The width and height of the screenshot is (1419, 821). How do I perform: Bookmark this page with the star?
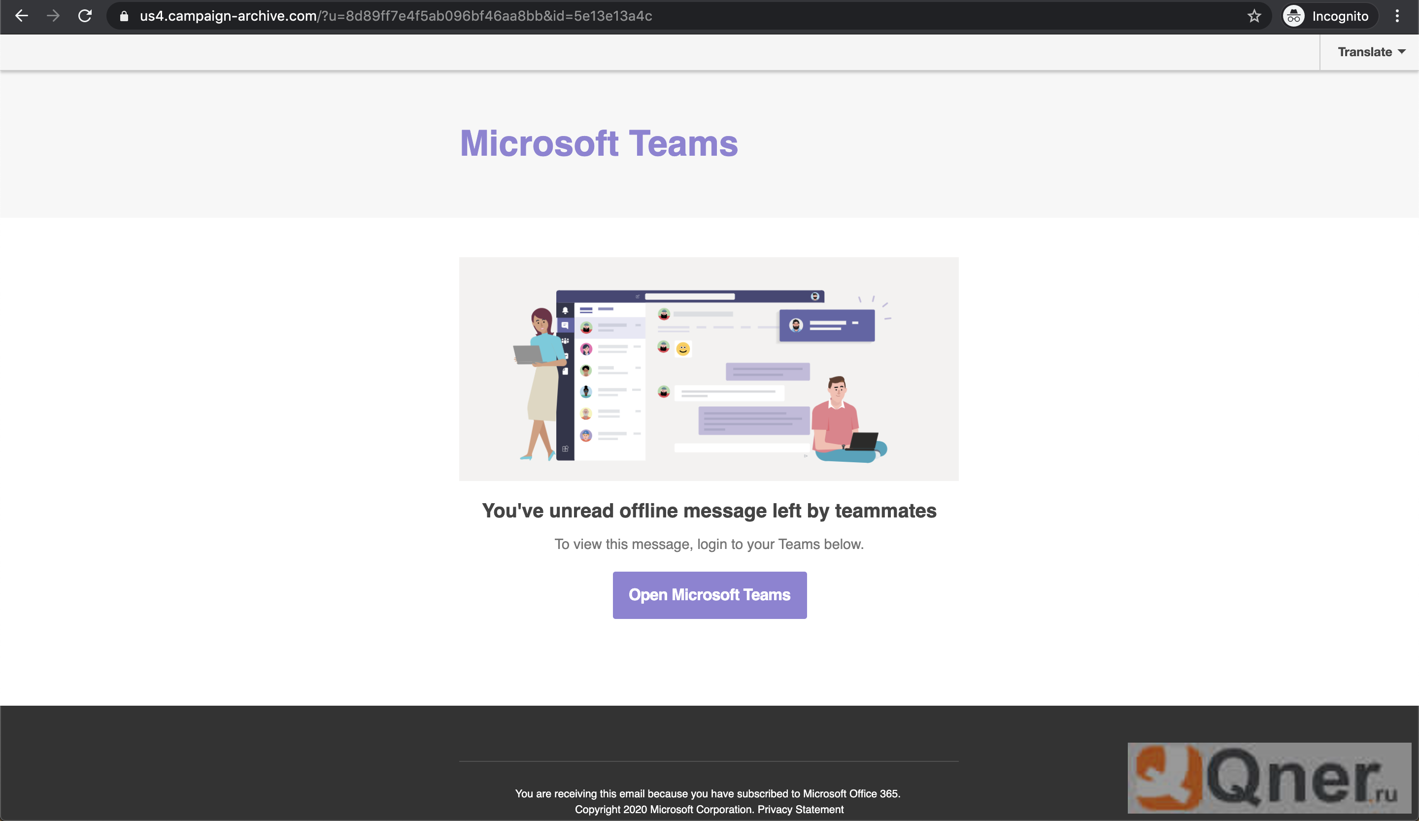coord(1253,16)
